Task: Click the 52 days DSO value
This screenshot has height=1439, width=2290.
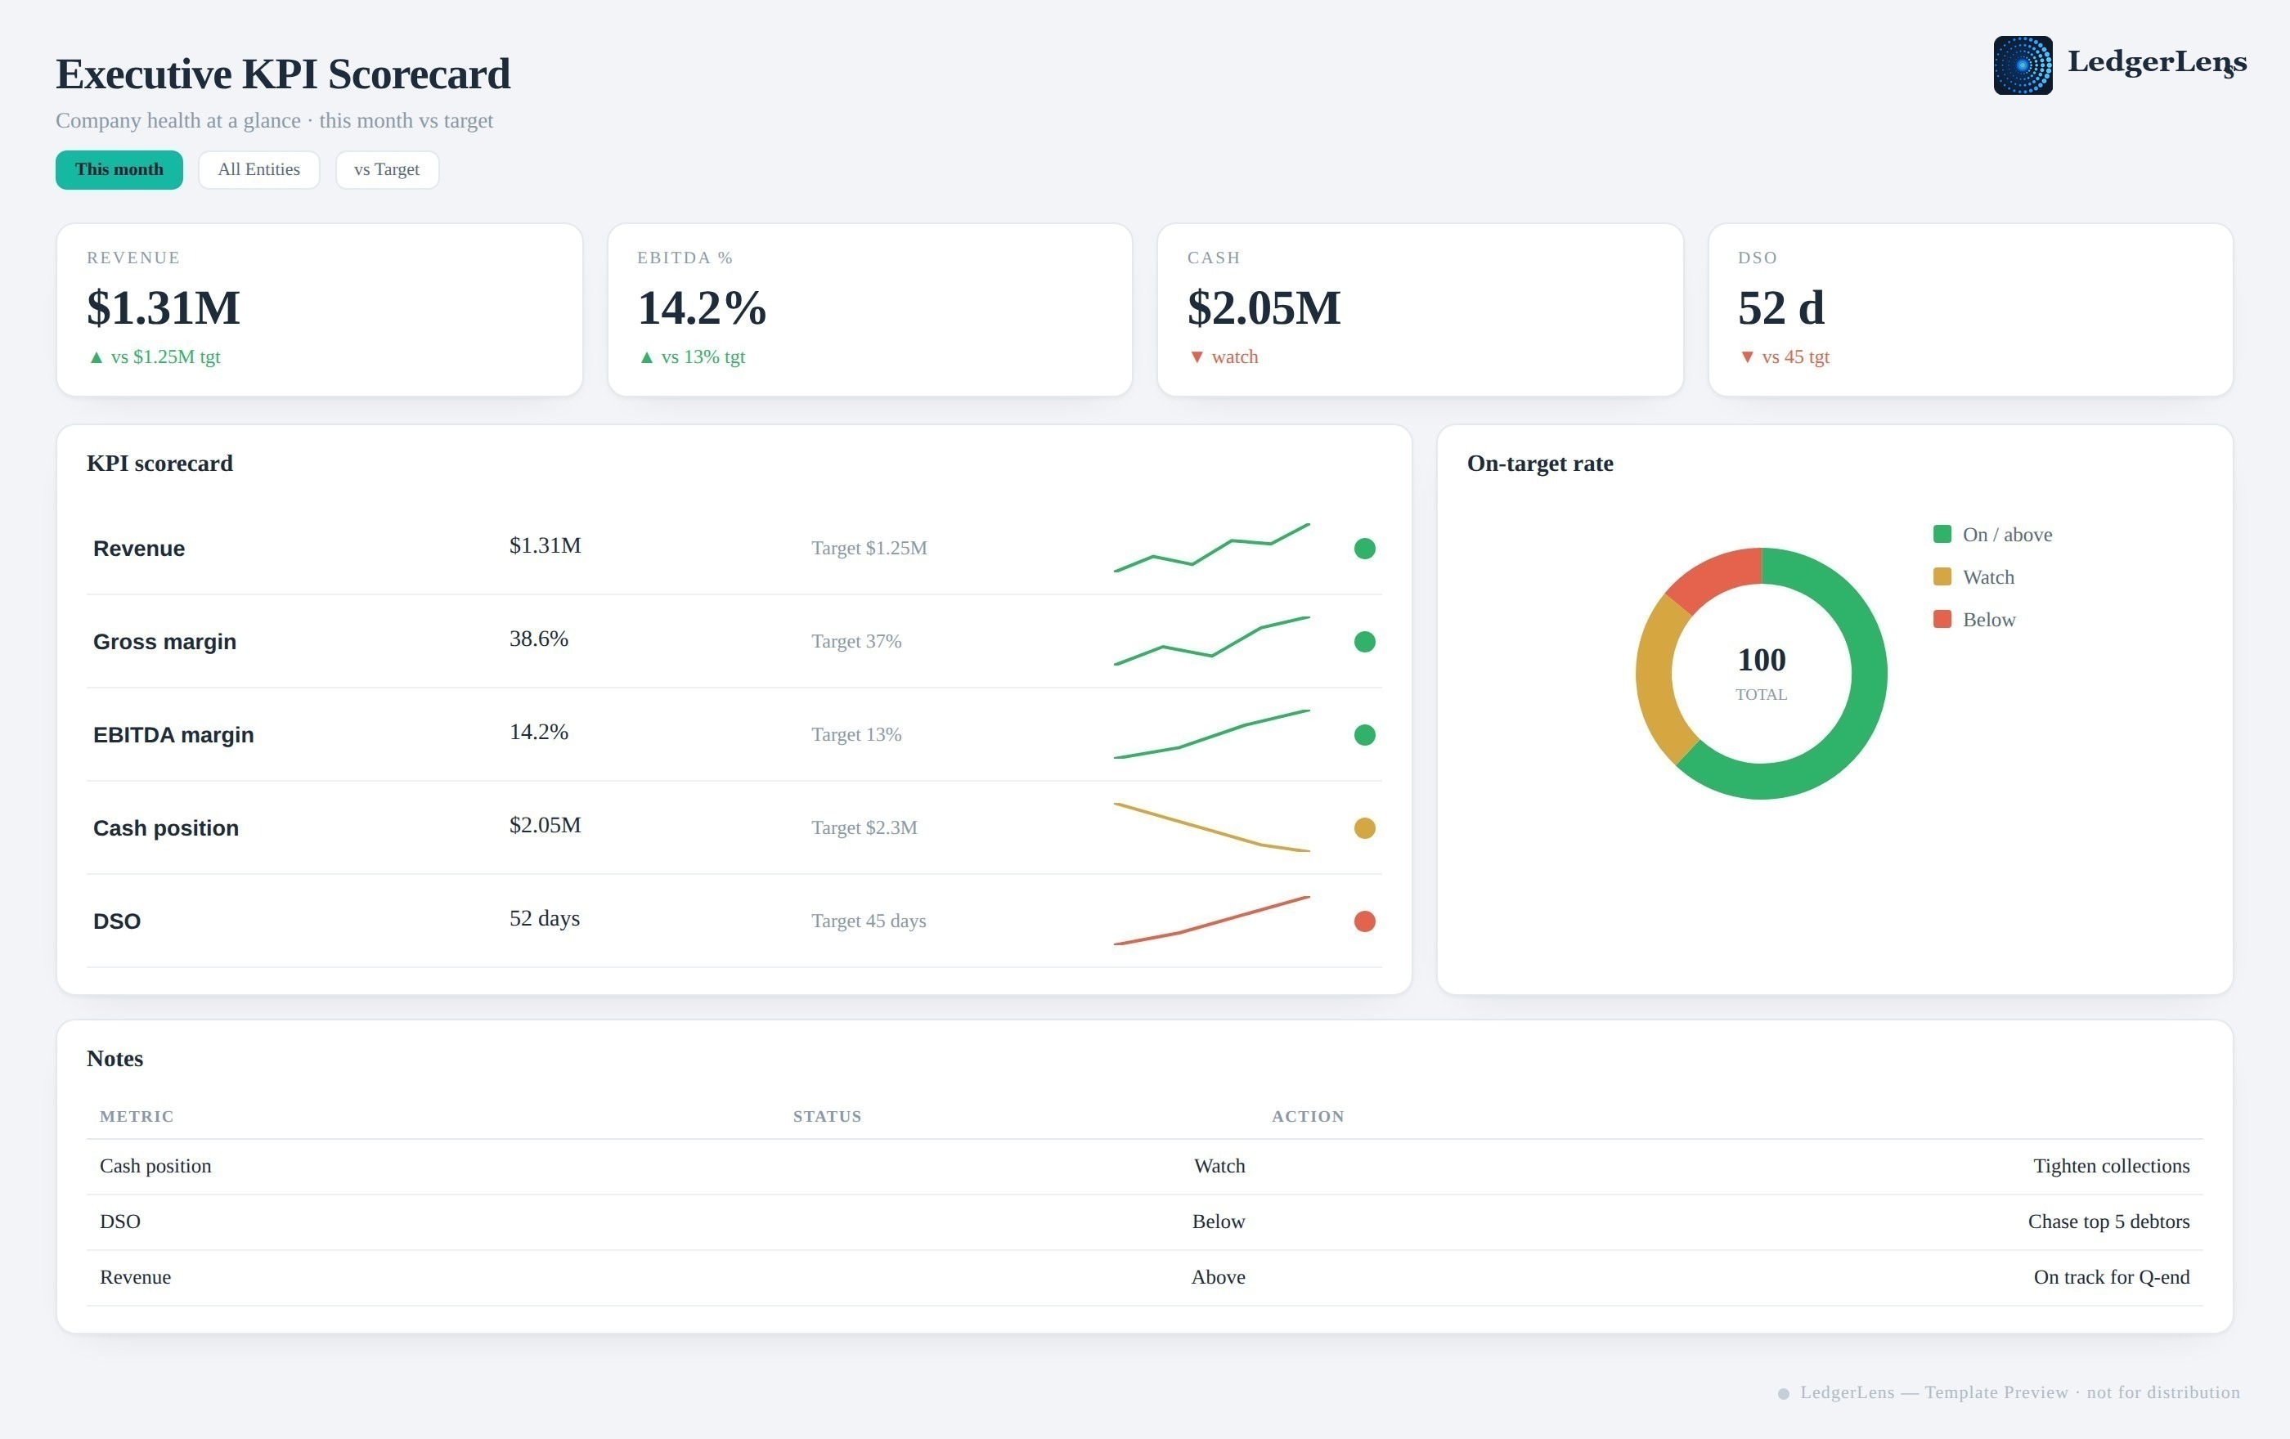Action: click(544, 918)
